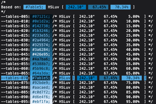Click the highlighted 67.45% in tables-070 row

pyautogui.click(x=109, y=78)
